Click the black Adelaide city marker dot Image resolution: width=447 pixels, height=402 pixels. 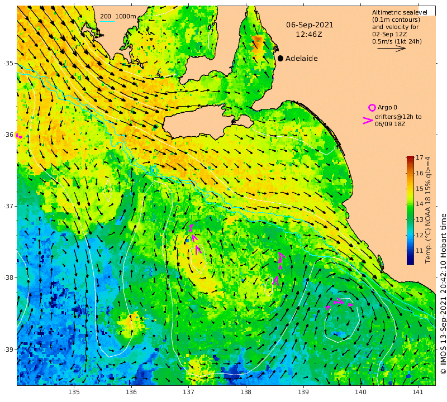click(x=280, y=59)
